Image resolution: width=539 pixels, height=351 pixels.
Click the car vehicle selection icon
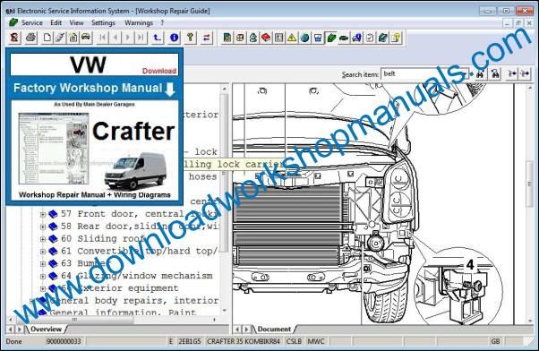click(x=86, y=38)
